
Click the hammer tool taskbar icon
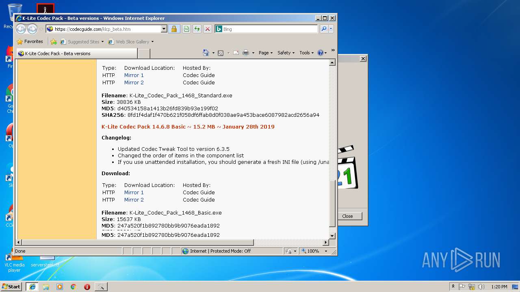pyautogui.click(x=101, y=287)
